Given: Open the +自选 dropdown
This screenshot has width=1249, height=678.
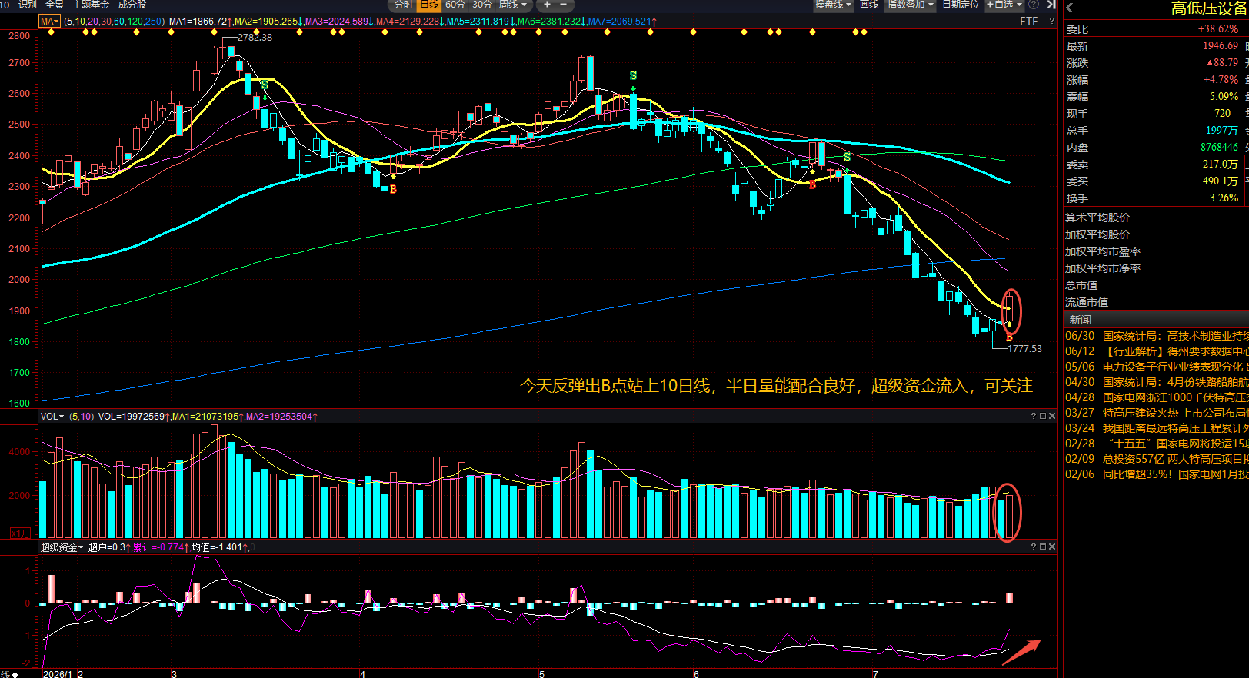Looking at the screenshot, I should coord(1004,5).
